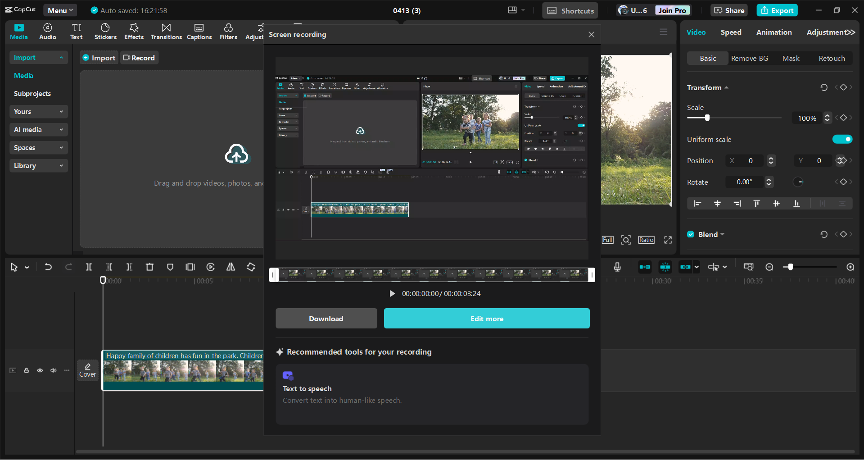Split the clip at the playhead
This screenshot has width=864, height=460.
coord(89,267)
